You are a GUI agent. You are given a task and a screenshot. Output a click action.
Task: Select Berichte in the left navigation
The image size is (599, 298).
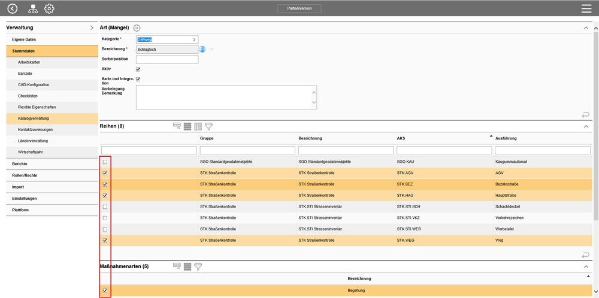pos(20,164)
